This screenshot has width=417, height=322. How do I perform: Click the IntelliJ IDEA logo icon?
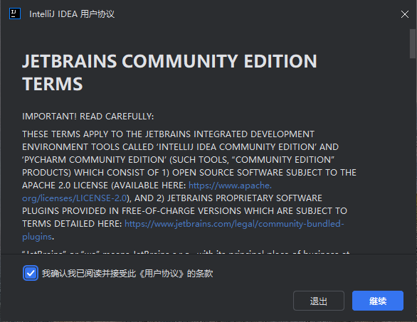pos(15,14)
